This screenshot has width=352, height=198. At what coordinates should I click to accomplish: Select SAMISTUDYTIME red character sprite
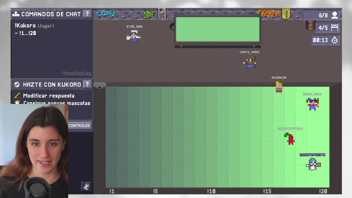(289, 139)
